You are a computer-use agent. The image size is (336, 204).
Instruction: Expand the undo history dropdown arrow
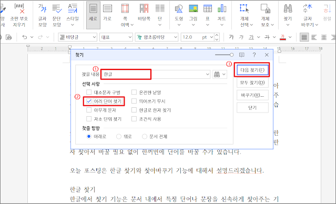click(x=32, y=37)
